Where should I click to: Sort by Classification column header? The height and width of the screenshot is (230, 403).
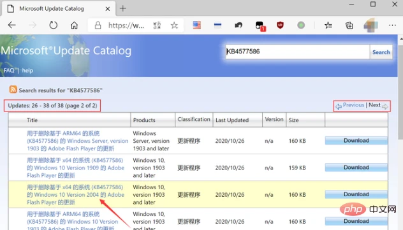click(194, 119)
